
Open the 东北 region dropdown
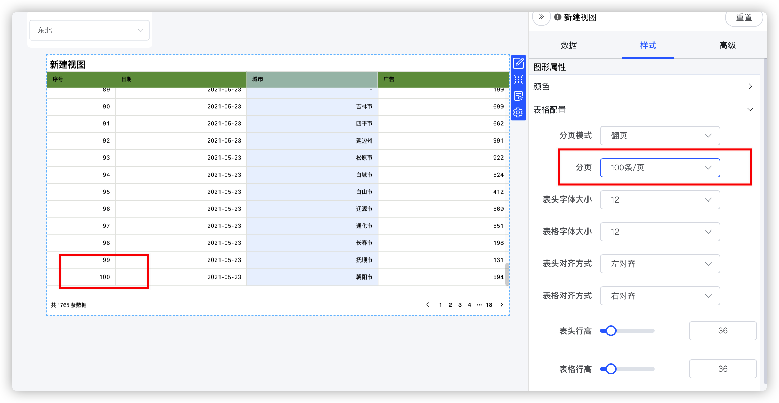[89, 30]
